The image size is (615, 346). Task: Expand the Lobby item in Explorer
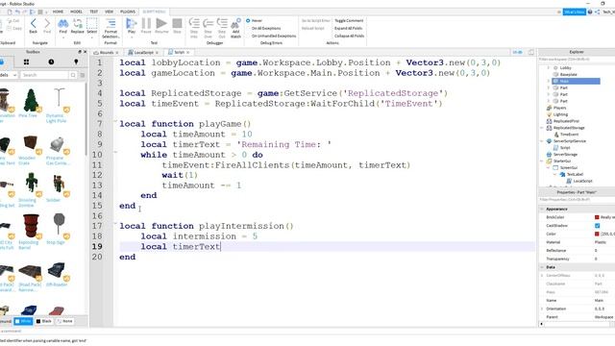tap(549, 68)
